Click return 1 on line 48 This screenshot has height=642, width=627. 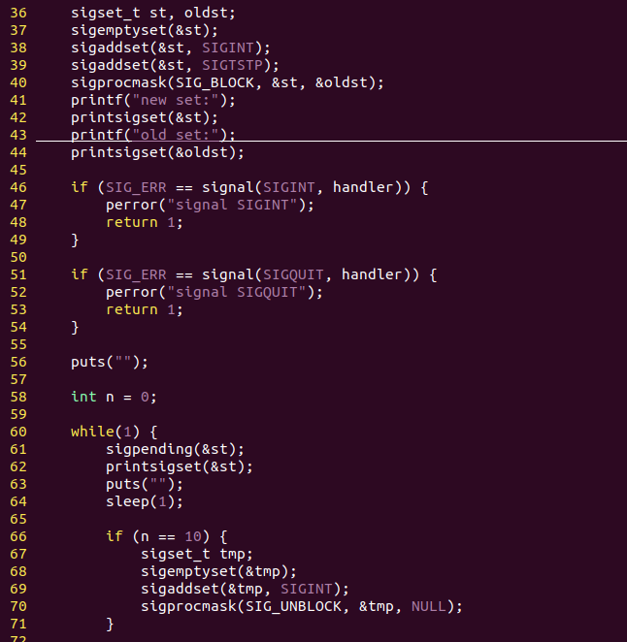(144, 222)
